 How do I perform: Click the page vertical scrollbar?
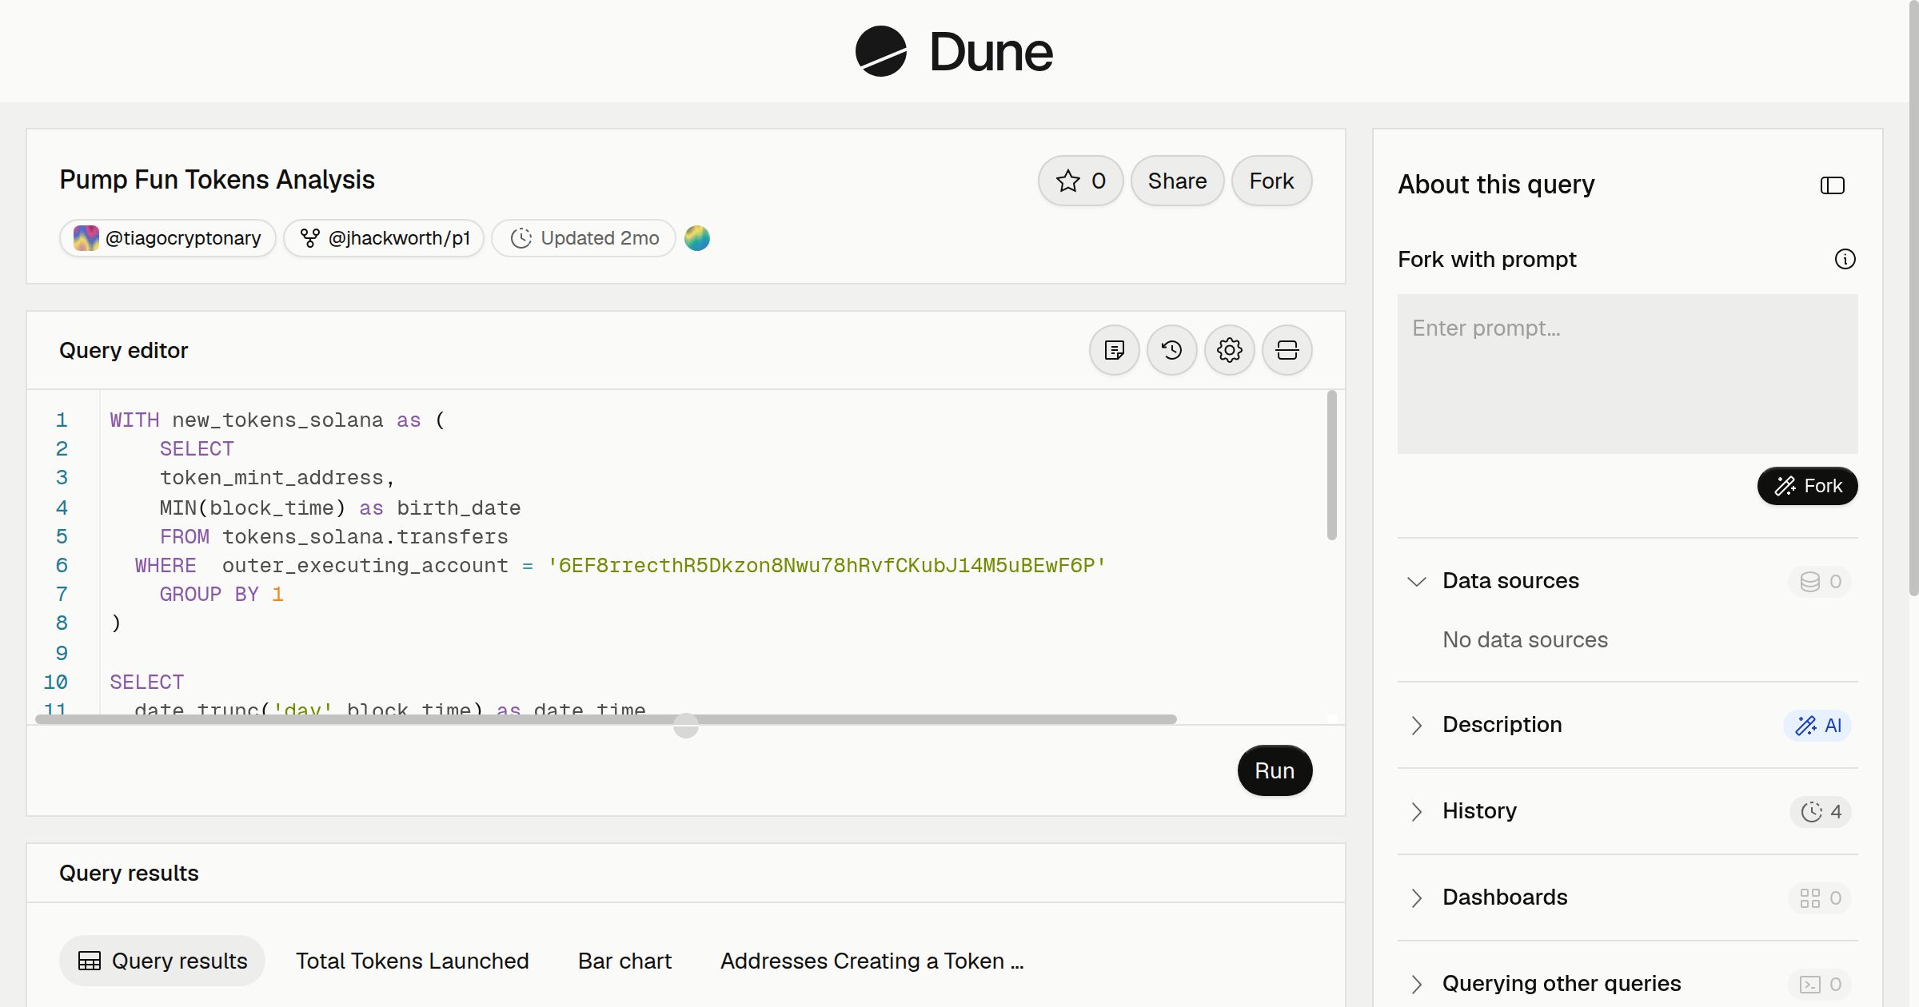point(1913,298)
